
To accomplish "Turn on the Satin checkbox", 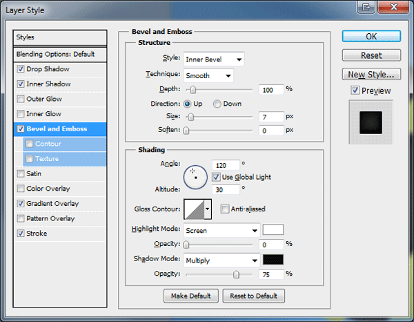I will [21, 173].
